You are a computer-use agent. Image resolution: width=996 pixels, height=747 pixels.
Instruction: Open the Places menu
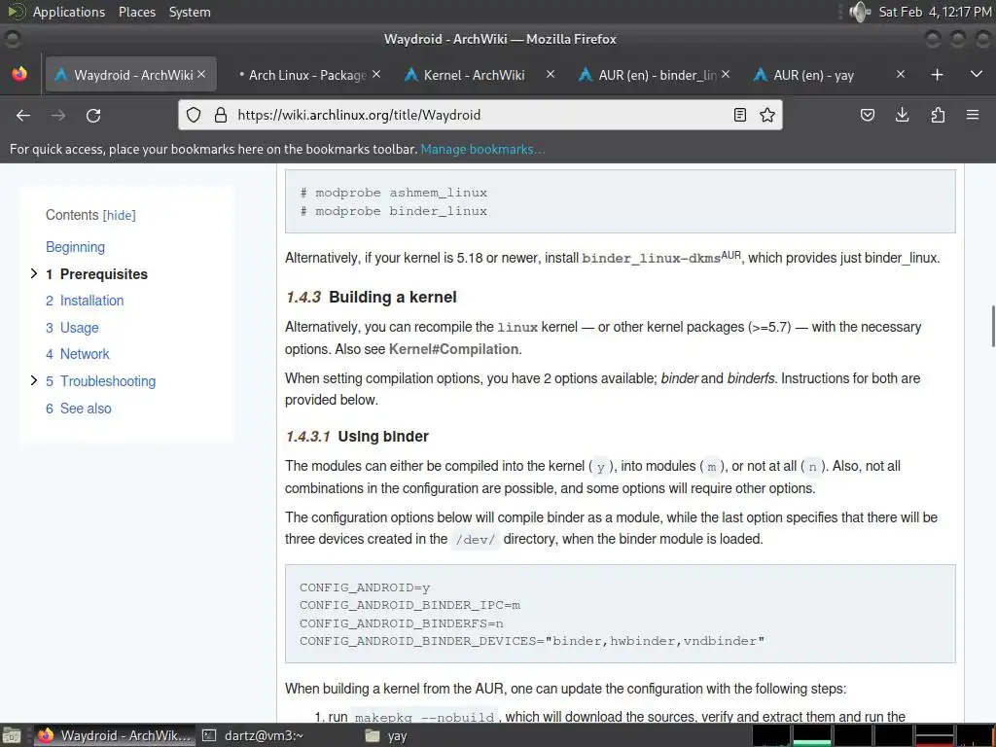136,12
